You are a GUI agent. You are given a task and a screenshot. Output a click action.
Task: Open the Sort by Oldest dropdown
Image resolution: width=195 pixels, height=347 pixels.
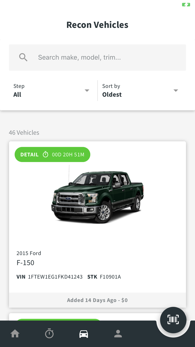139,90
